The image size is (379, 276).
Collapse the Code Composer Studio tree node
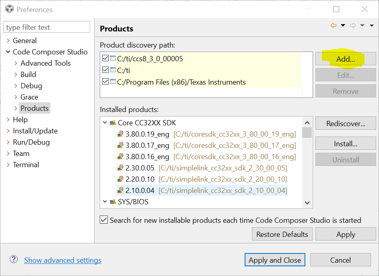(x=8, y=52)
